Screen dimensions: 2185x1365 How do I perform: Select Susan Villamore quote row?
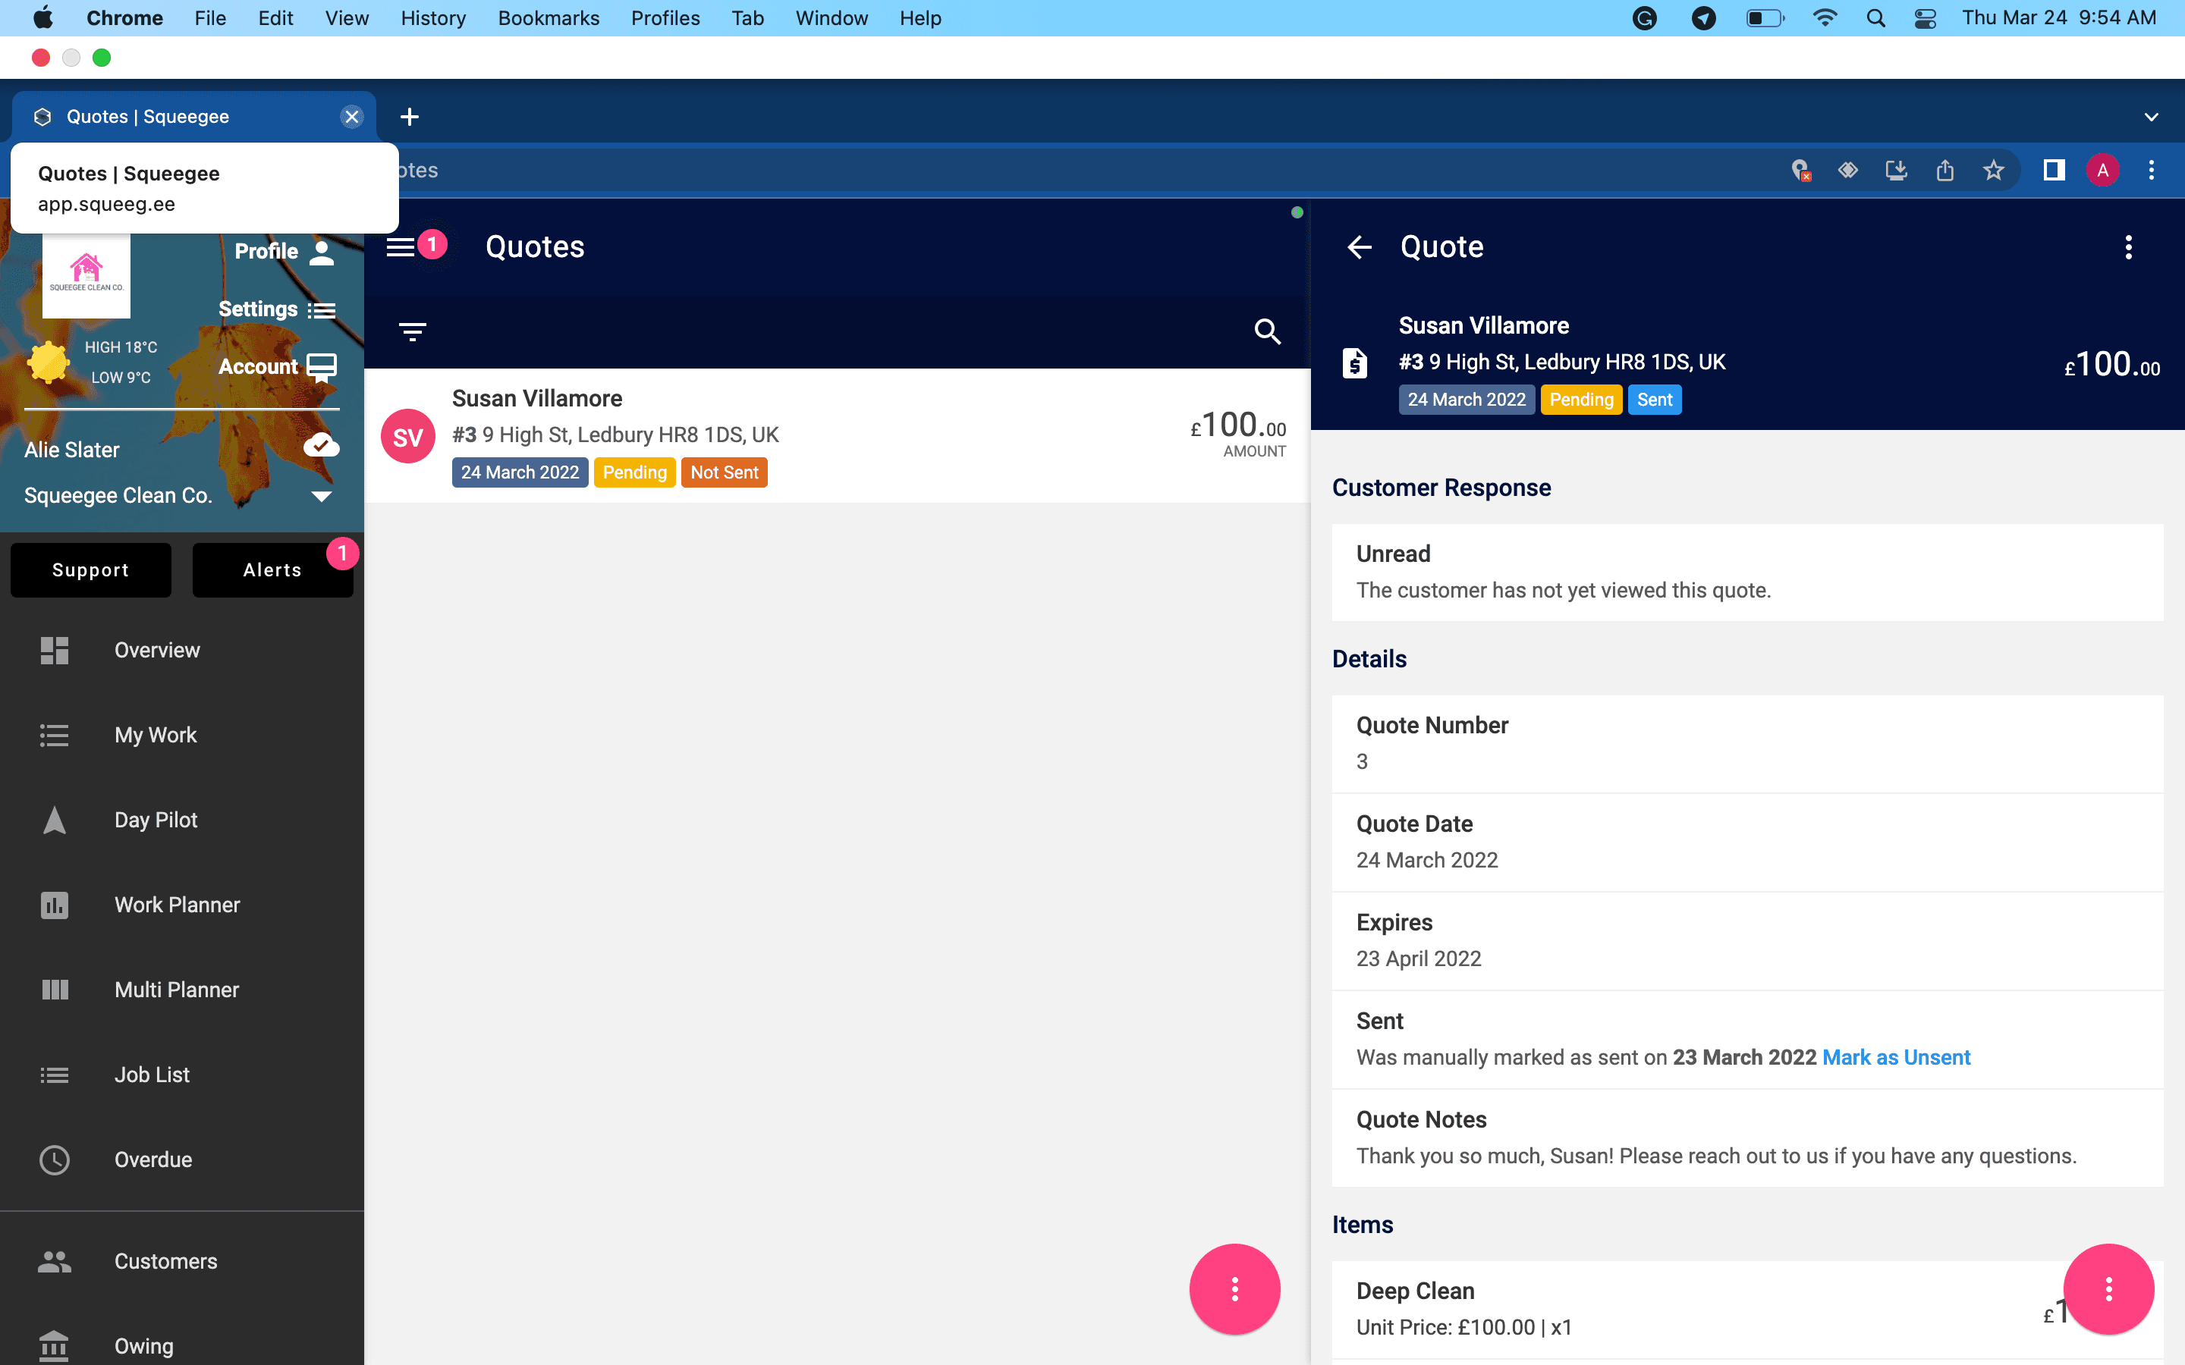[836, 435]
